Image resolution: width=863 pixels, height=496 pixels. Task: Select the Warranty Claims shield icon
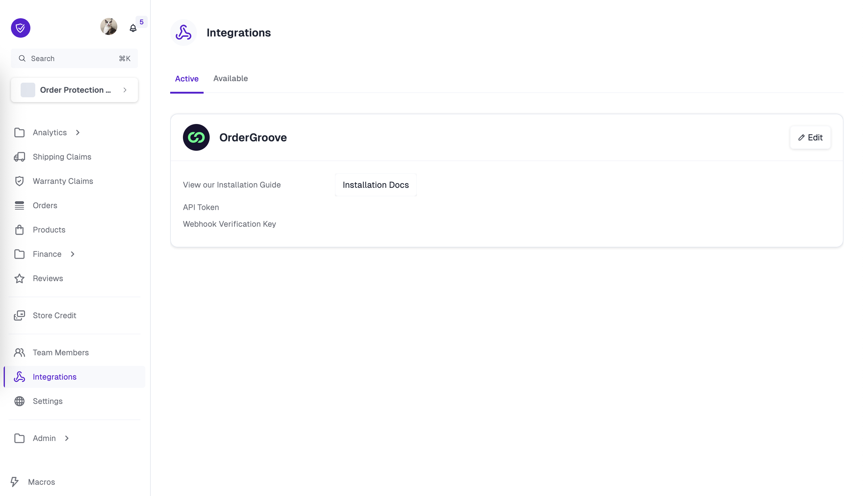19,181
